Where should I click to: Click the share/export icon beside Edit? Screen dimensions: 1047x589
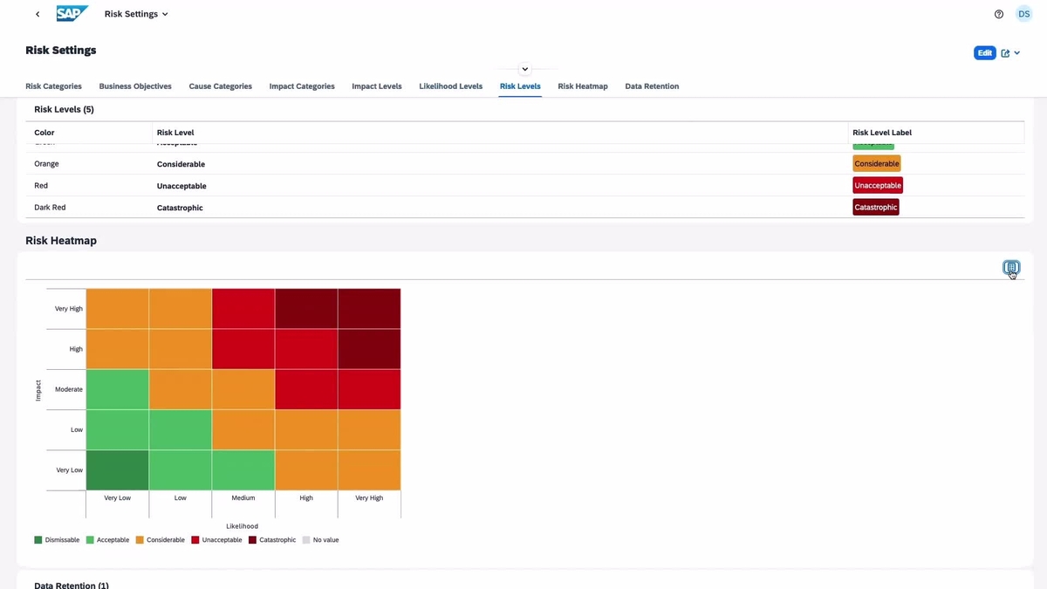point(1006,52)
